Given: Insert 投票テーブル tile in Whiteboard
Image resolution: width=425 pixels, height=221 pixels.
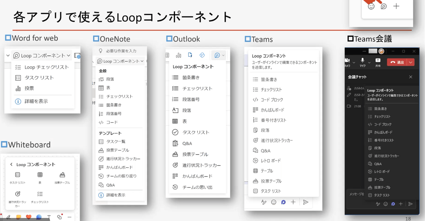Looking at the screenshot, I should 62,178.
